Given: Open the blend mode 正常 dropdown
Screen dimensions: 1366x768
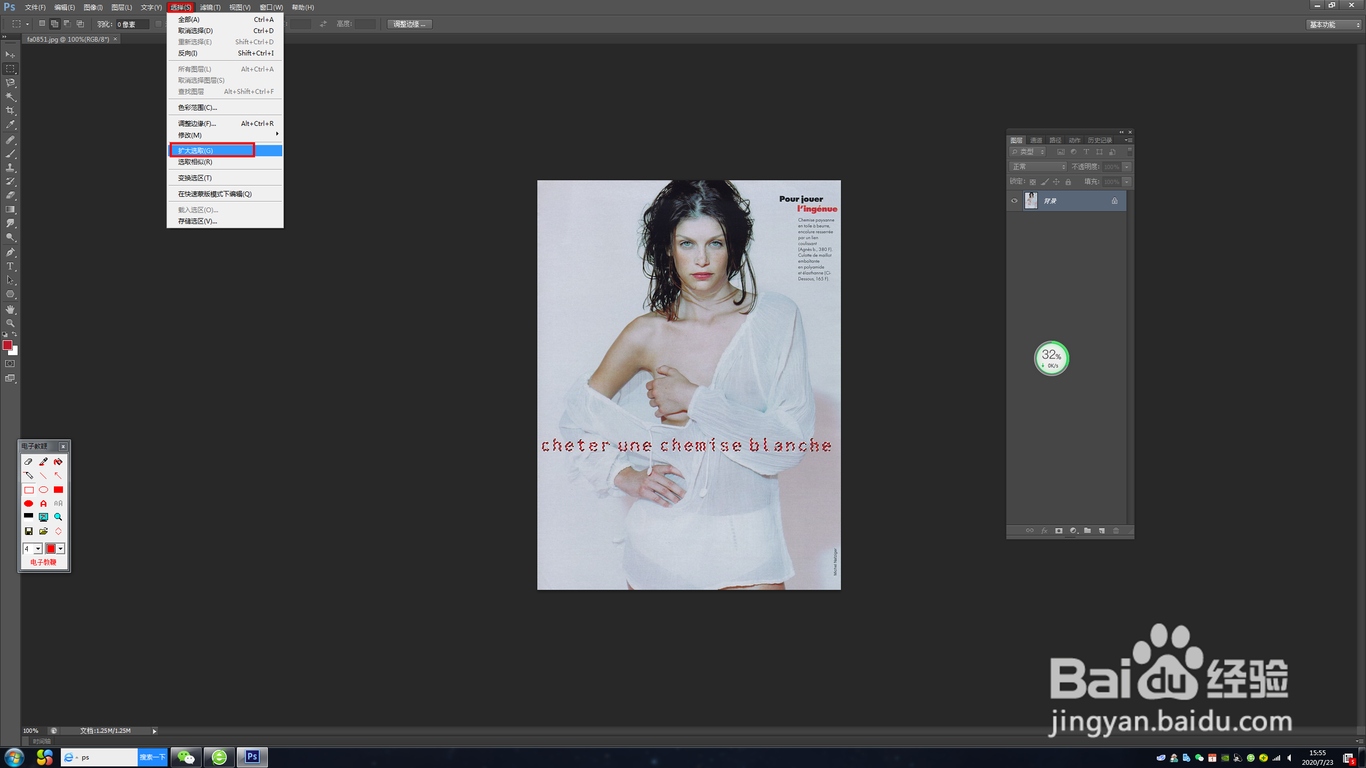Looking at the screenshot, I should [1038, 167].
